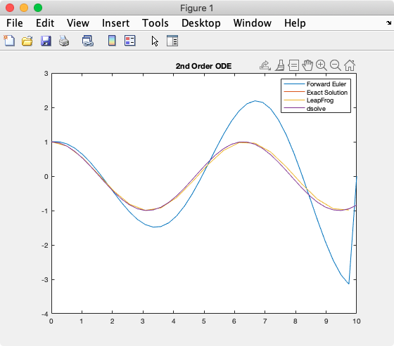The height and width of the screenshot is (346, 394).
Task: Insert a colorbar using the toolbar icon
Action: click(x=112, y=41)
